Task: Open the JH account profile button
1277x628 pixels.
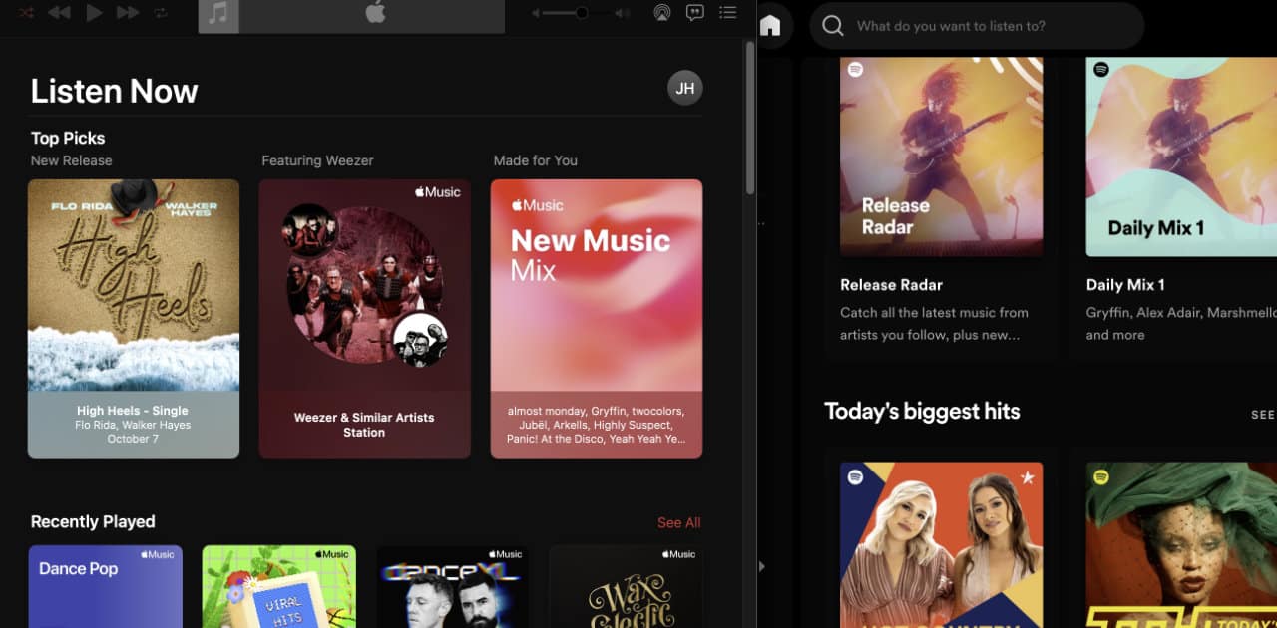Action: pos(685,88)
